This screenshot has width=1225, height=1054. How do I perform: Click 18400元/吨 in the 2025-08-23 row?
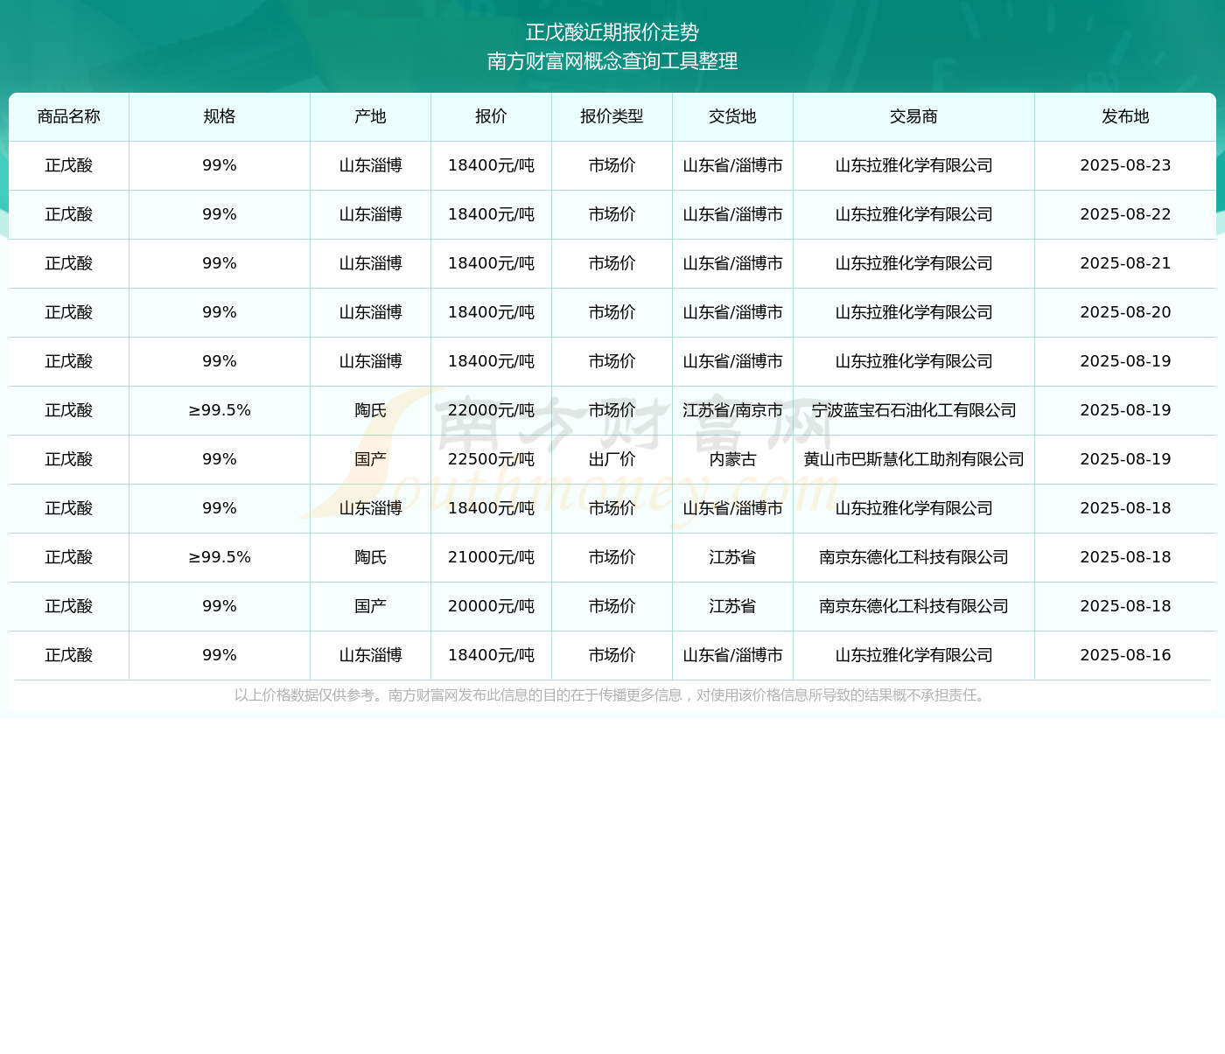492,165
